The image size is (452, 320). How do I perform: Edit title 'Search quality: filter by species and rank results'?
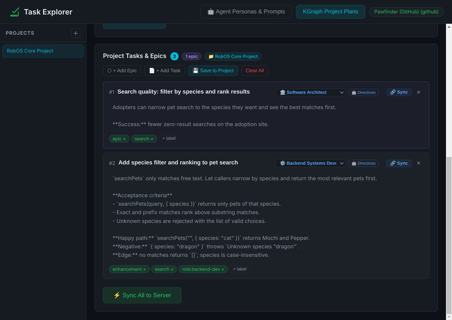click(184, 92)
